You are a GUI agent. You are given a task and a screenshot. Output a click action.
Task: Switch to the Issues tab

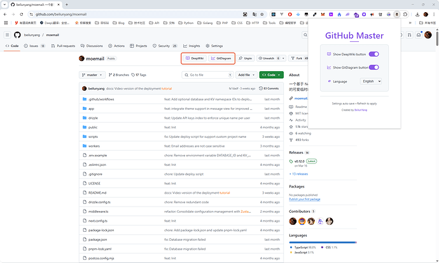tap(35, 46)
